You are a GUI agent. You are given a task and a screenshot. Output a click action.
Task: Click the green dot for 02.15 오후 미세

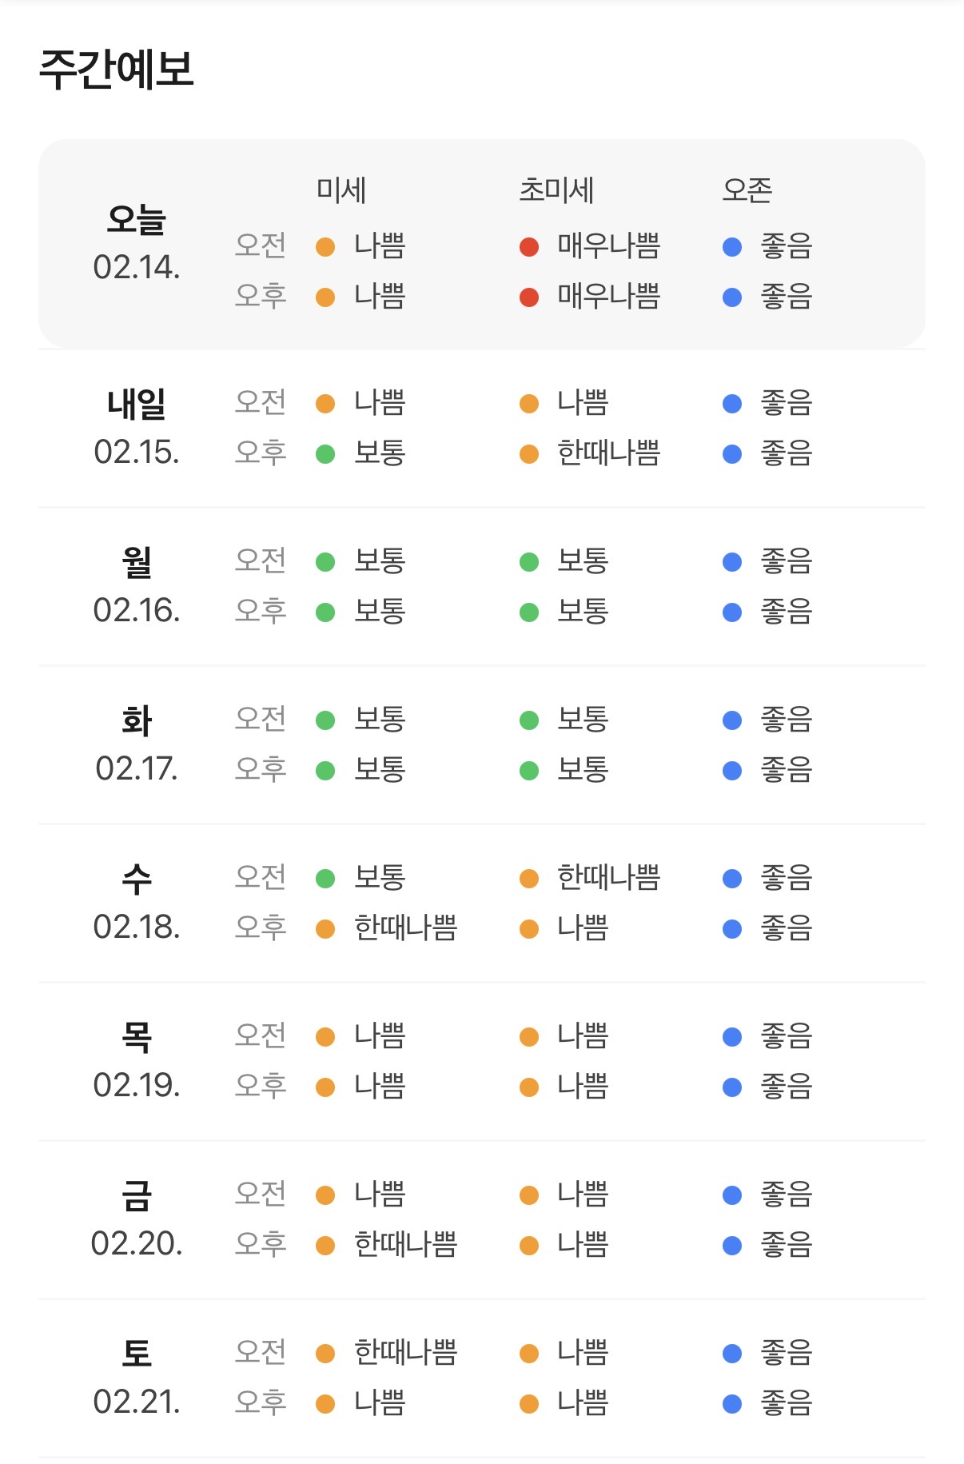click(x=325, y=454)
